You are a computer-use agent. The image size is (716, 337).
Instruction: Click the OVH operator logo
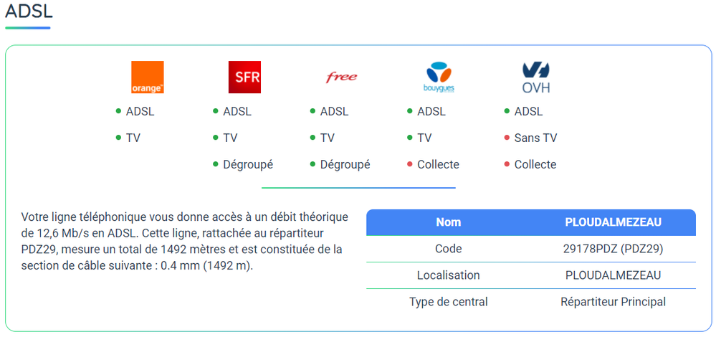[x=535, y=77]
